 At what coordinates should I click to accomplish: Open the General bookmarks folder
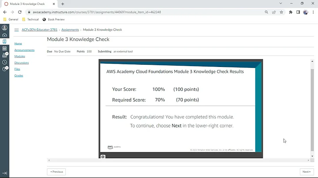point(11,19)
